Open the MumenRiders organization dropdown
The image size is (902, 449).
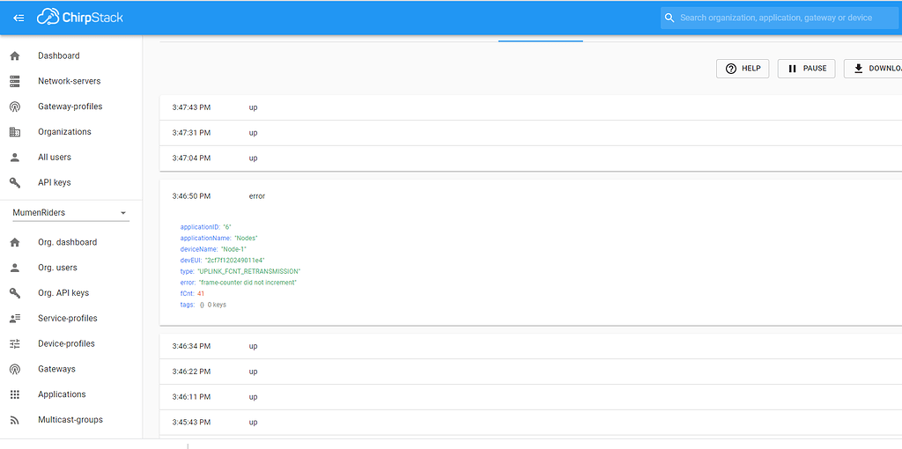tap(70, 213)
